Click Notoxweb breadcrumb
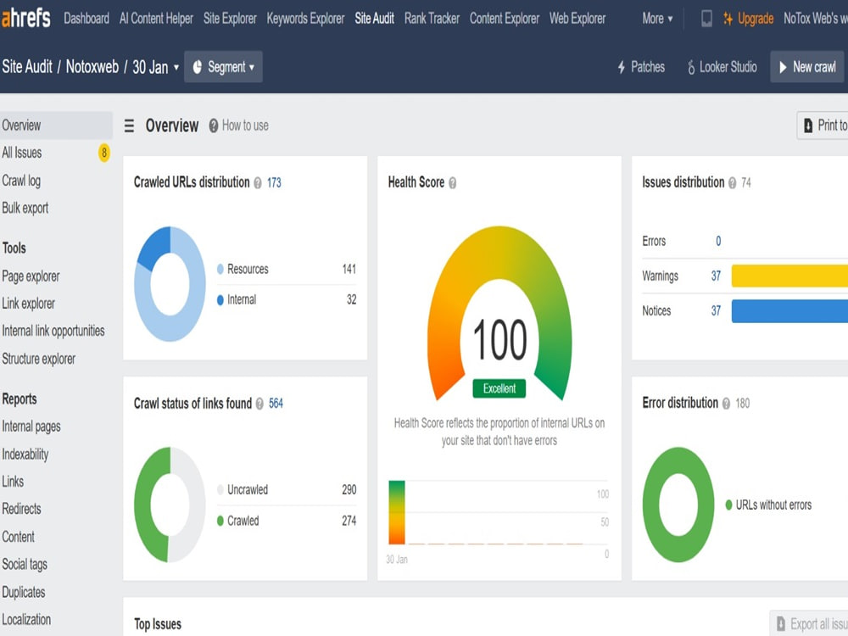Viewport: 848px width, 636px height. tap(92, 67)
